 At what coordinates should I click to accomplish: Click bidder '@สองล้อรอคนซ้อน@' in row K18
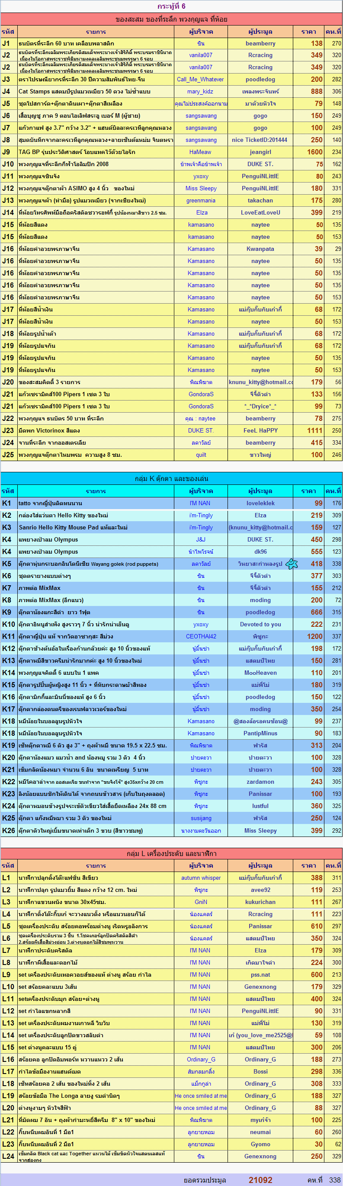click(260, 721)
